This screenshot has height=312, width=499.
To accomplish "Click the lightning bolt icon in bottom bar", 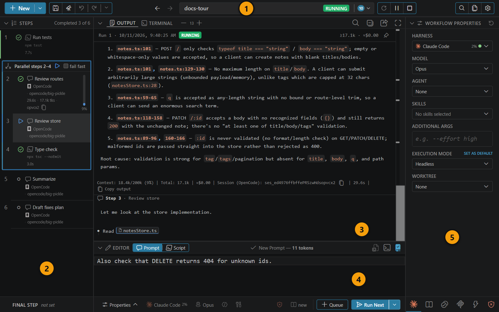I will (x=476, y=304).
